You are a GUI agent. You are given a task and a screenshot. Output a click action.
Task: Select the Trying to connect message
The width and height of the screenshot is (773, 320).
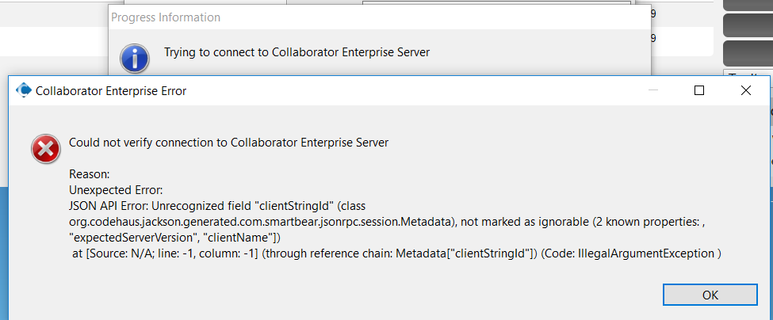coord(297,52)
